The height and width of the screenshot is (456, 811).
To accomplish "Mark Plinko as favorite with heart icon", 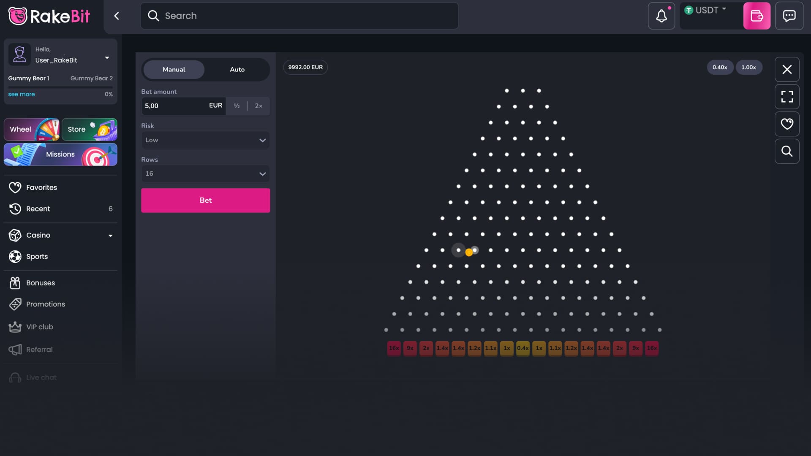I will point(787,124).
